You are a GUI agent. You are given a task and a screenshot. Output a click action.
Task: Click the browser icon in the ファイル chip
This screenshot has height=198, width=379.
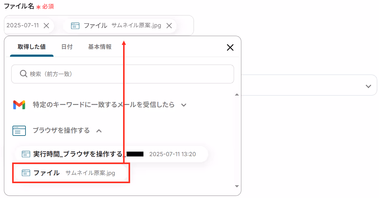75,25
